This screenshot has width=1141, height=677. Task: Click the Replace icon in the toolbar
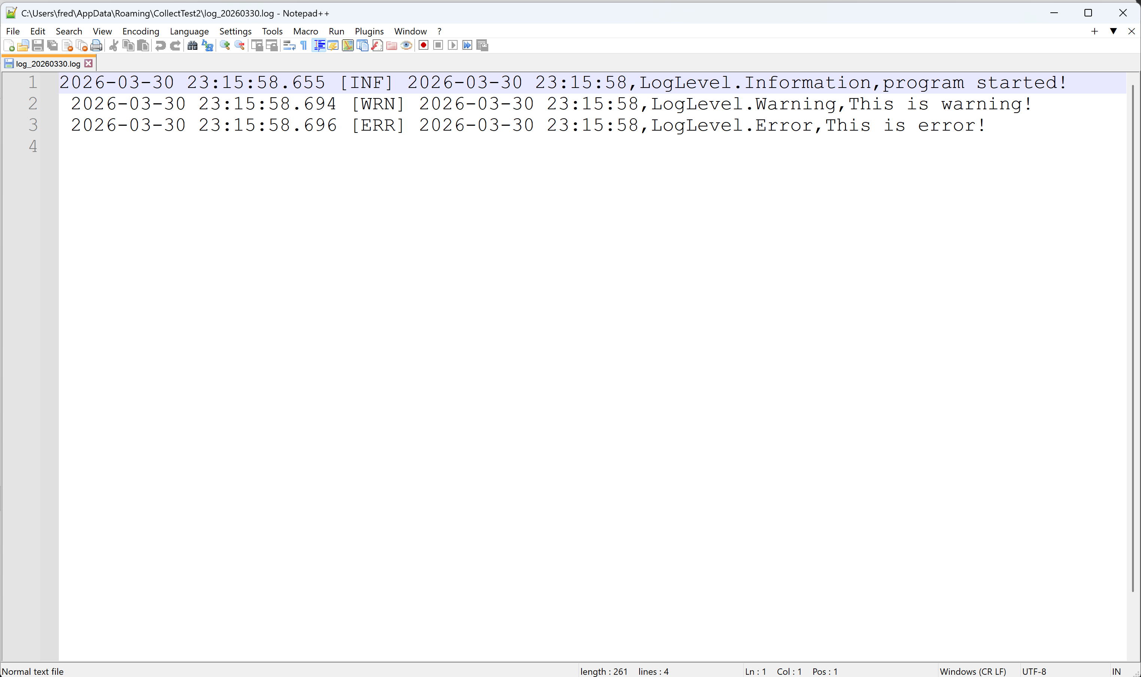coord(208,45)
